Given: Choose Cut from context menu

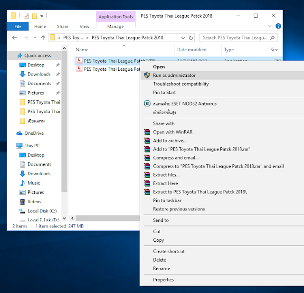Looking at the screenshot, I should (x=157, y=231).
